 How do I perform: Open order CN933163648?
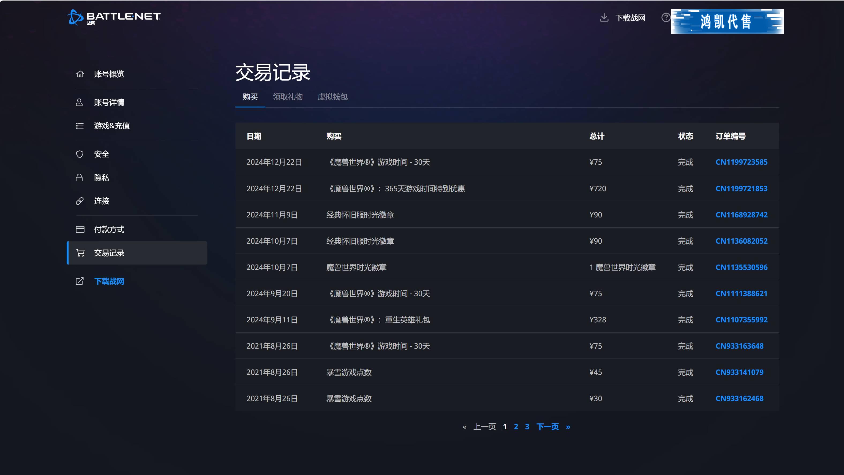[739, 346]
